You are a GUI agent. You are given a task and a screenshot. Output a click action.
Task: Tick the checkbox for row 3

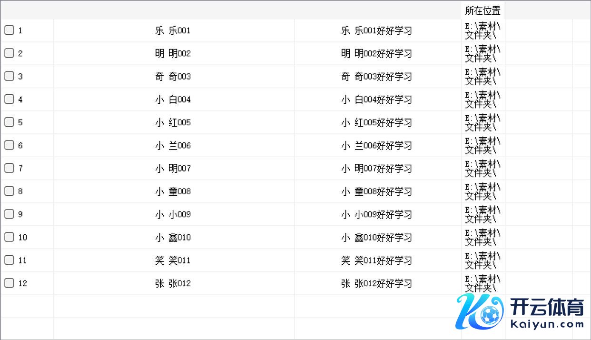point(9,76)
